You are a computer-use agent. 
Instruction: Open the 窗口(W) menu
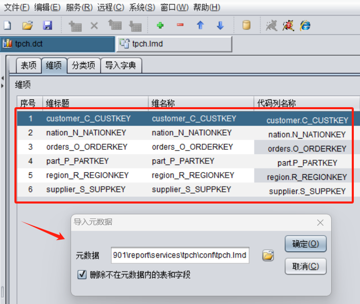click(x=175, y=7)
